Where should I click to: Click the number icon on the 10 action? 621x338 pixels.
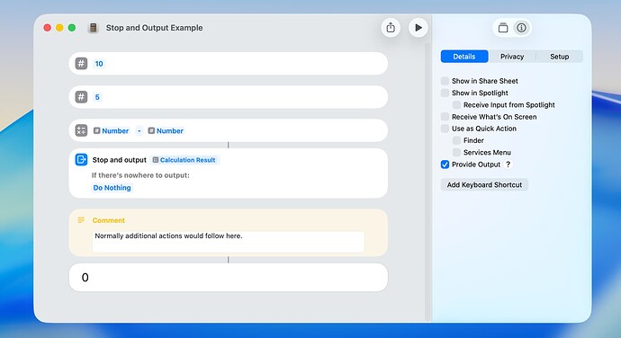81,63
